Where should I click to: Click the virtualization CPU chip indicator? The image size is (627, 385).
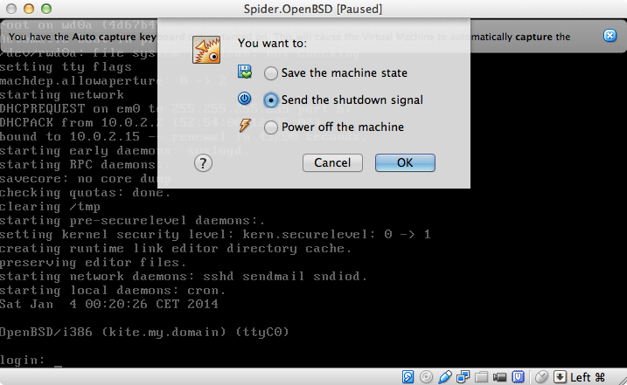[519, 377]
